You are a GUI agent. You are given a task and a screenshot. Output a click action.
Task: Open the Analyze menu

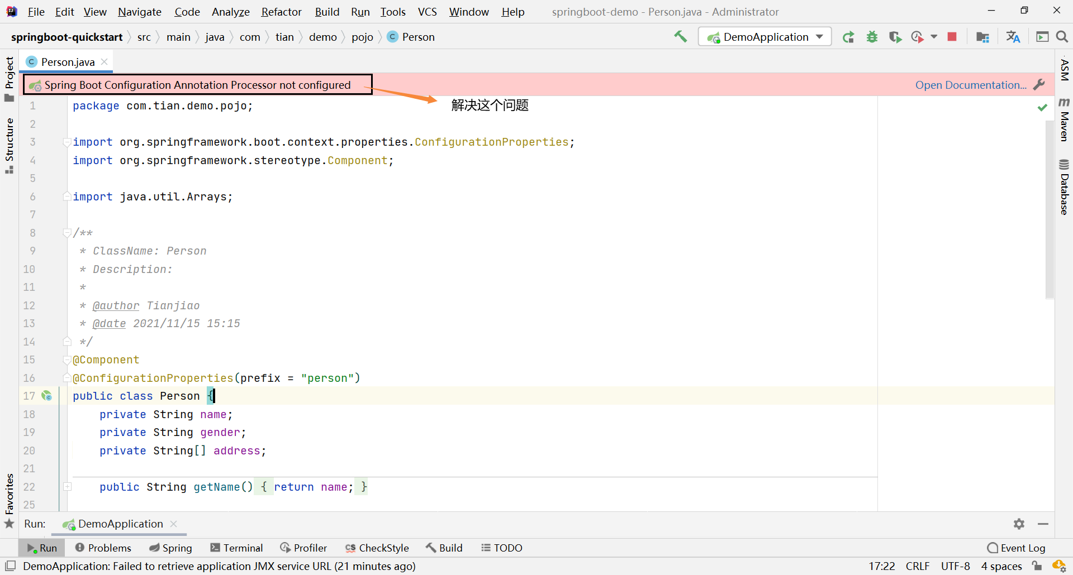point(230,12)
